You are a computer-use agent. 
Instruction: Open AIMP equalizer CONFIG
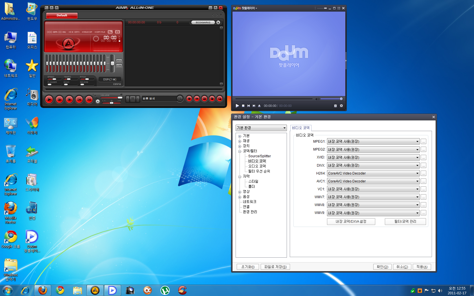[x=117, y=84]
